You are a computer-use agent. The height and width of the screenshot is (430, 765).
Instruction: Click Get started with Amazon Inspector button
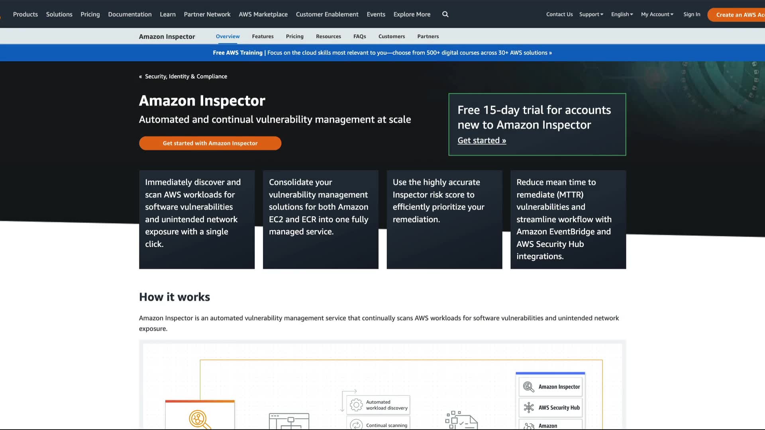[210, 143]
